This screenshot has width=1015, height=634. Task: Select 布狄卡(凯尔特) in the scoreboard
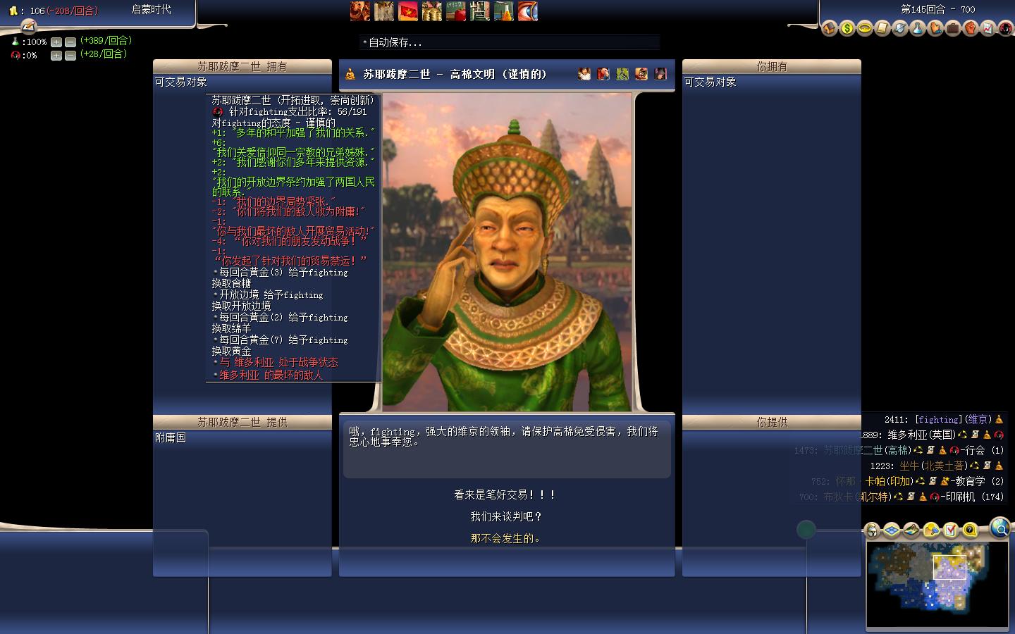point(856,497)
